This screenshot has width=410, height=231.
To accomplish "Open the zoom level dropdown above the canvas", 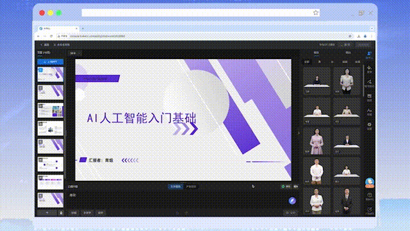I will point(75,53).
